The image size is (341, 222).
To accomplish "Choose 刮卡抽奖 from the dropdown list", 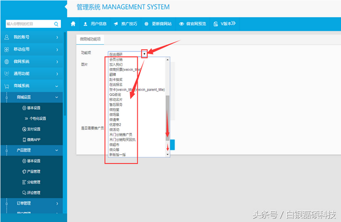I will tap(116, 79).
